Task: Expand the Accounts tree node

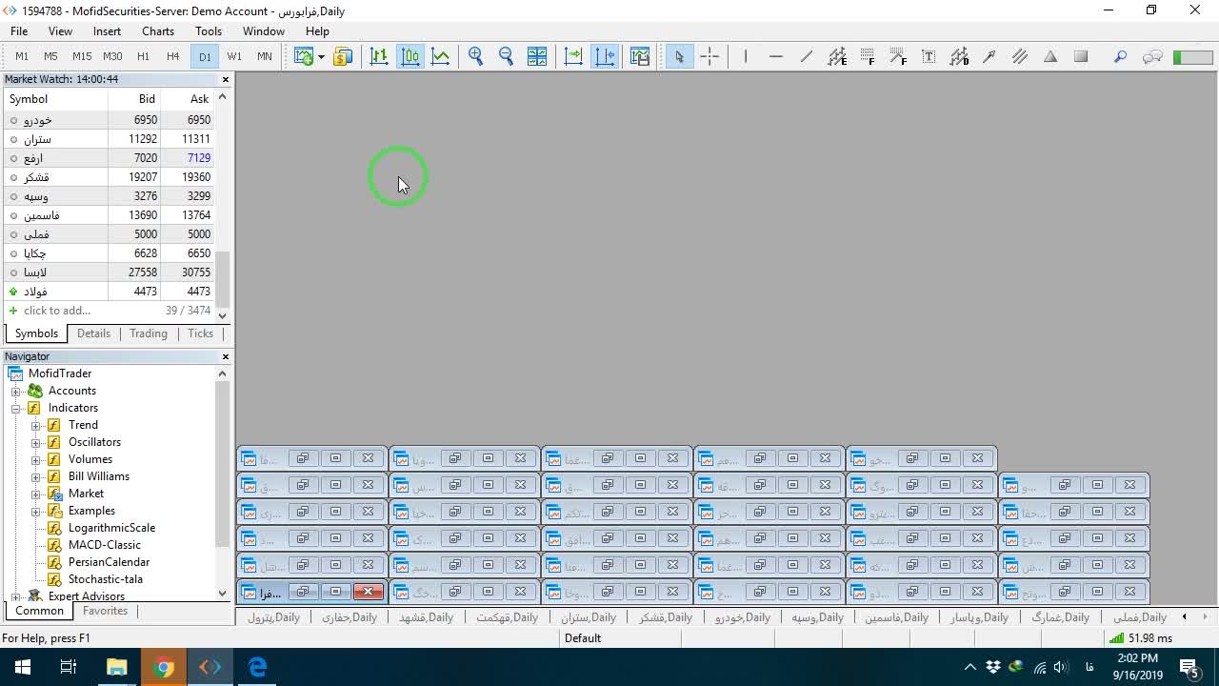Action: [16, 391]
